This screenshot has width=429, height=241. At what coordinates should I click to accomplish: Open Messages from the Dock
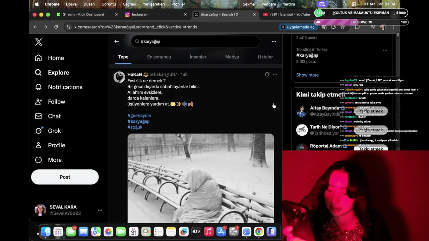71,232
